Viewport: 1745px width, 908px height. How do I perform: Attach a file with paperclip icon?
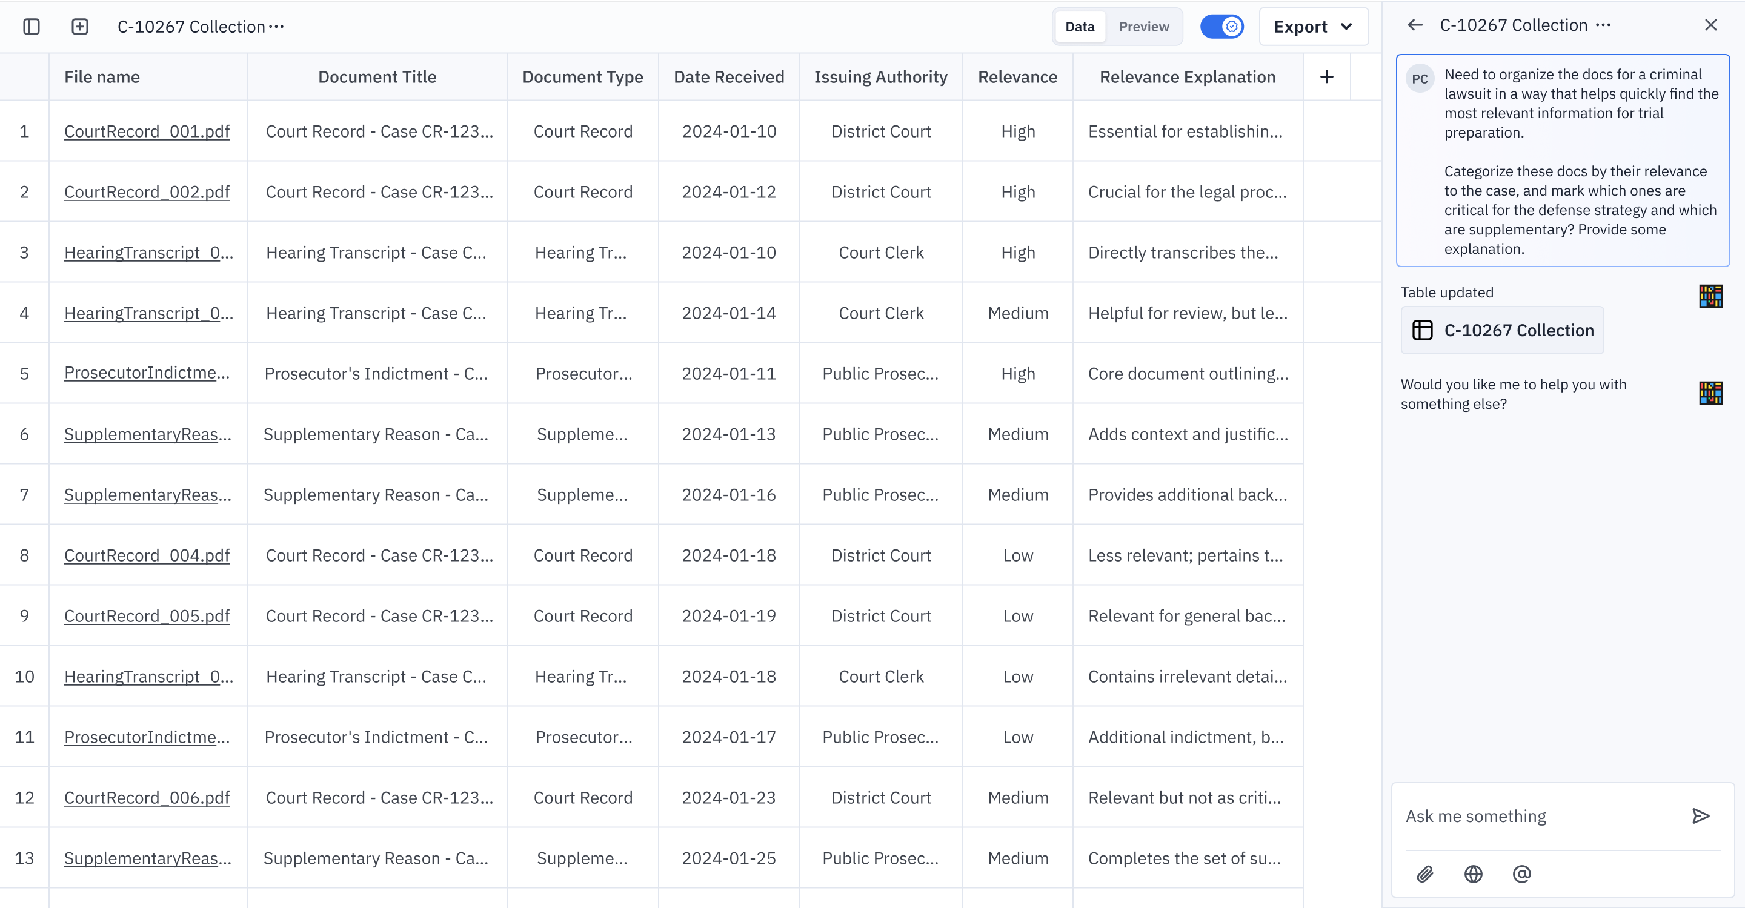click(x=1424, y=873)
